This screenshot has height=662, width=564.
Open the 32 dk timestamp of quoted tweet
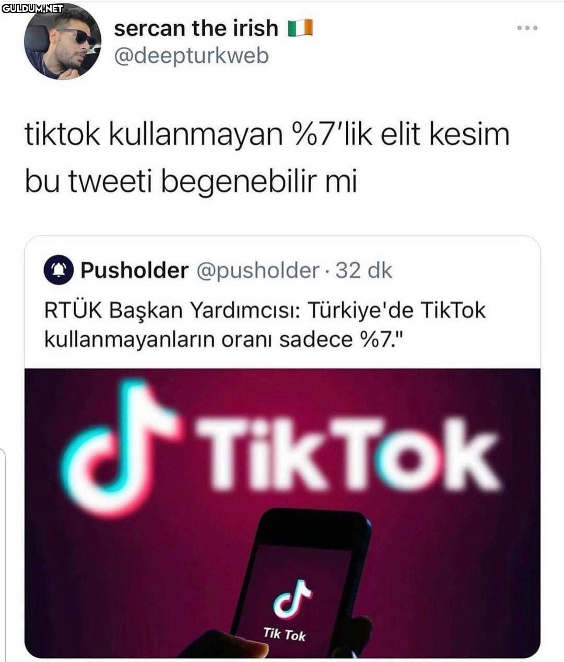click(363, 270)
